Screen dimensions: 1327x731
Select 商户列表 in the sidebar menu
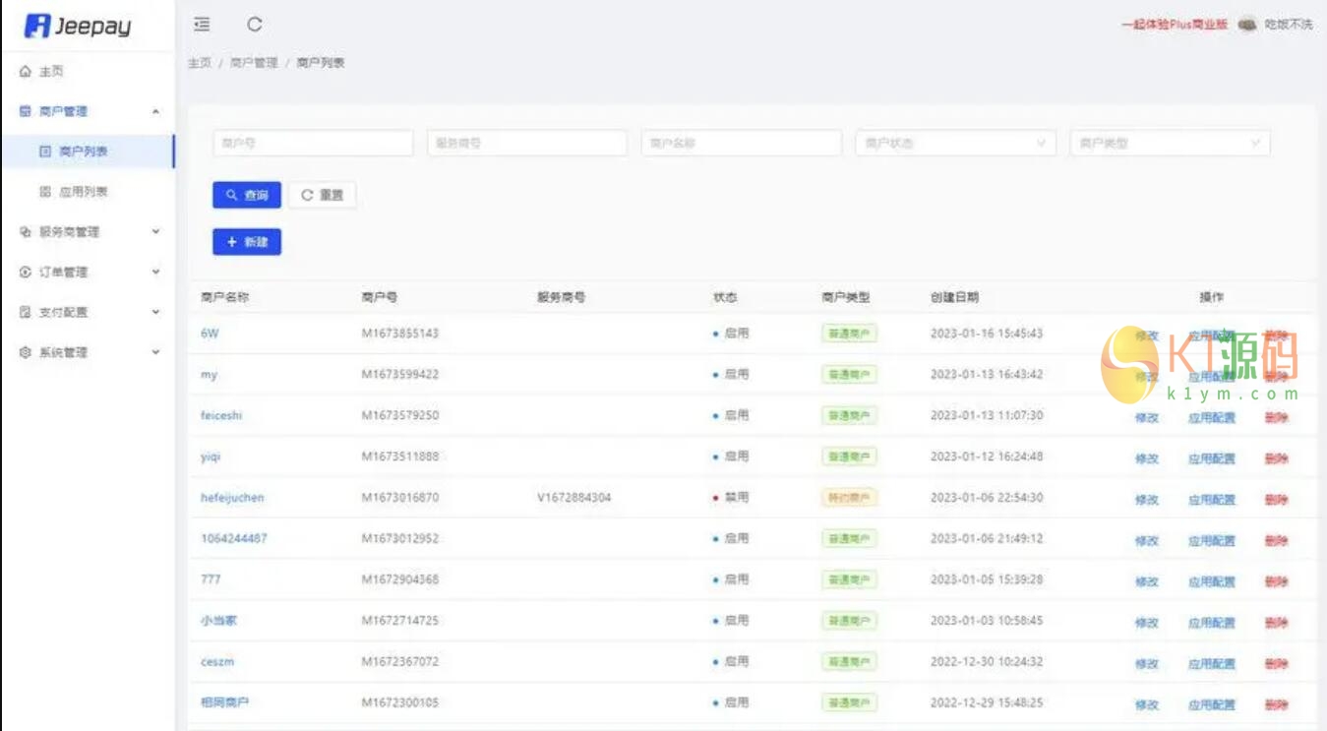(83, 152)
